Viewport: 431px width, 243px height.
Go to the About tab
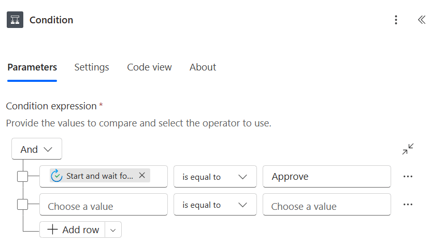tap(203, 67)
